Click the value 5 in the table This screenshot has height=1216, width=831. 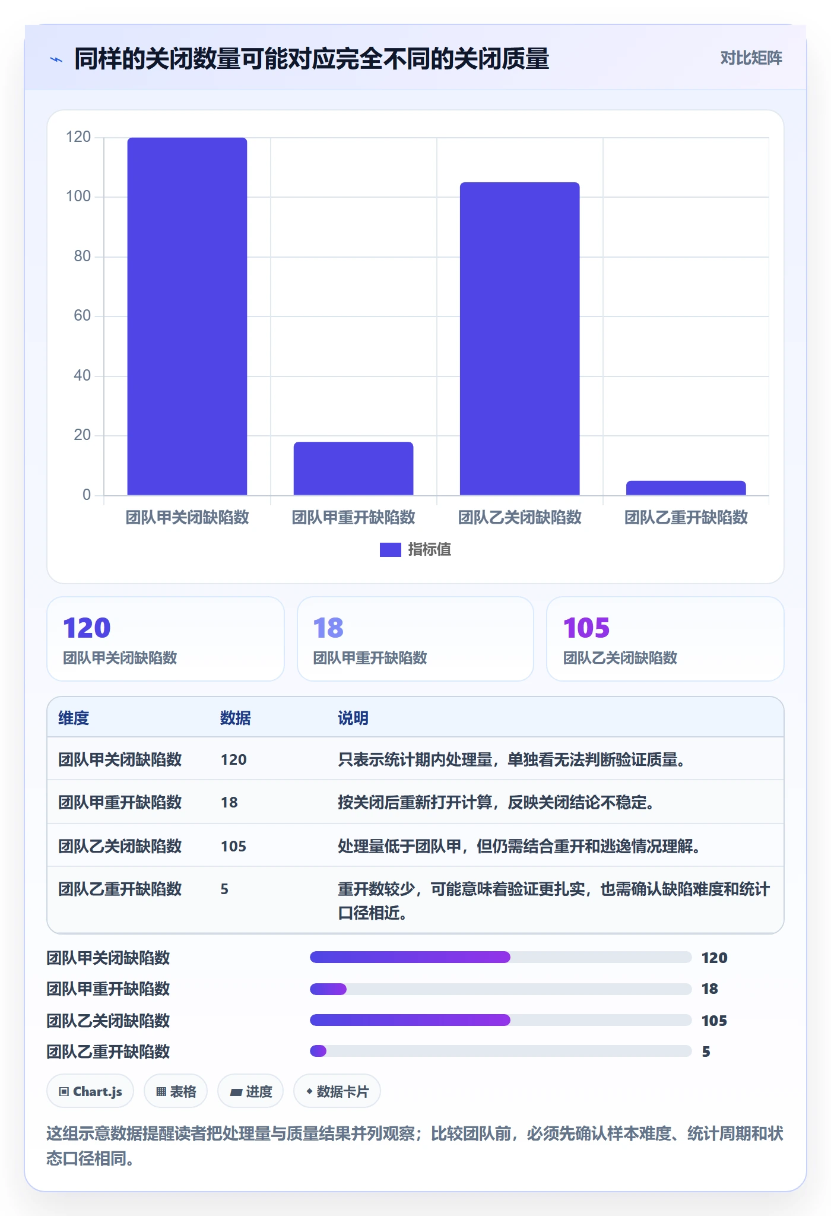224,889
